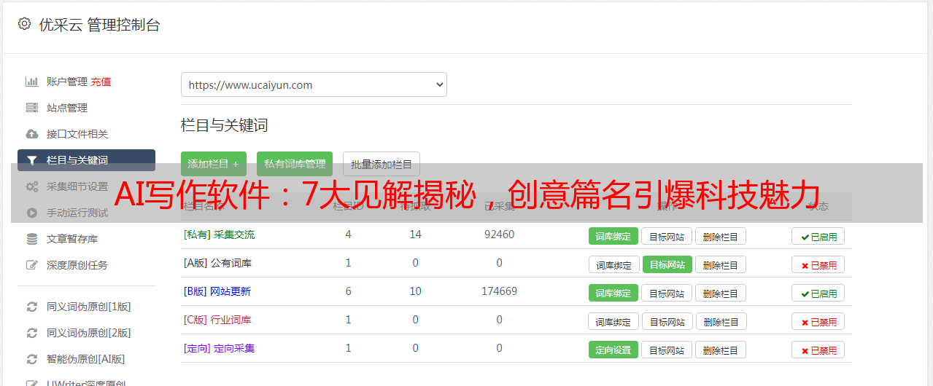933x386 pixels.
Task: Click 目标网站 for 定向采集 row
Action: (x=667, y=350)
